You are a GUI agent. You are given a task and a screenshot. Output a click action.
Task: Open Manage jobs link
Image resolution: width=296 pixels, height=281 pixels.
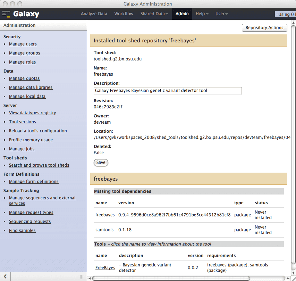22,149
